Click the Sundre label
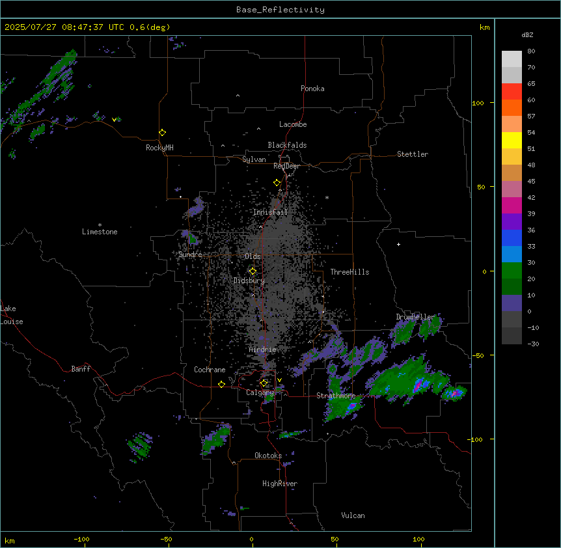The image size is (561, 548). (190, 254)
